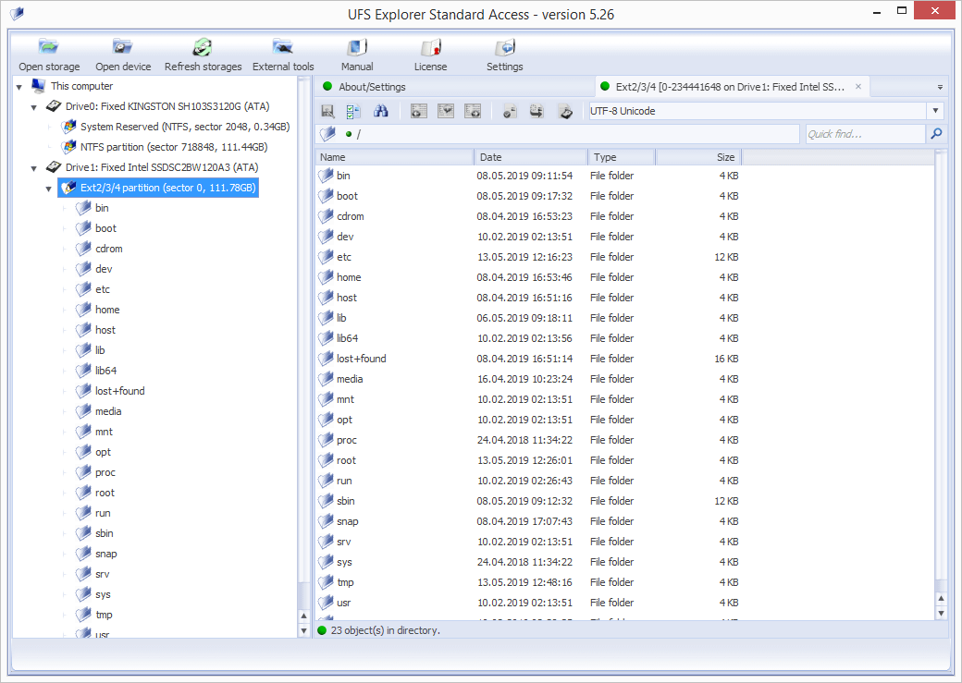Select the tmp row in file list
Image resolution: width=962 pixels, height=683 pixels.
[529, 582]
